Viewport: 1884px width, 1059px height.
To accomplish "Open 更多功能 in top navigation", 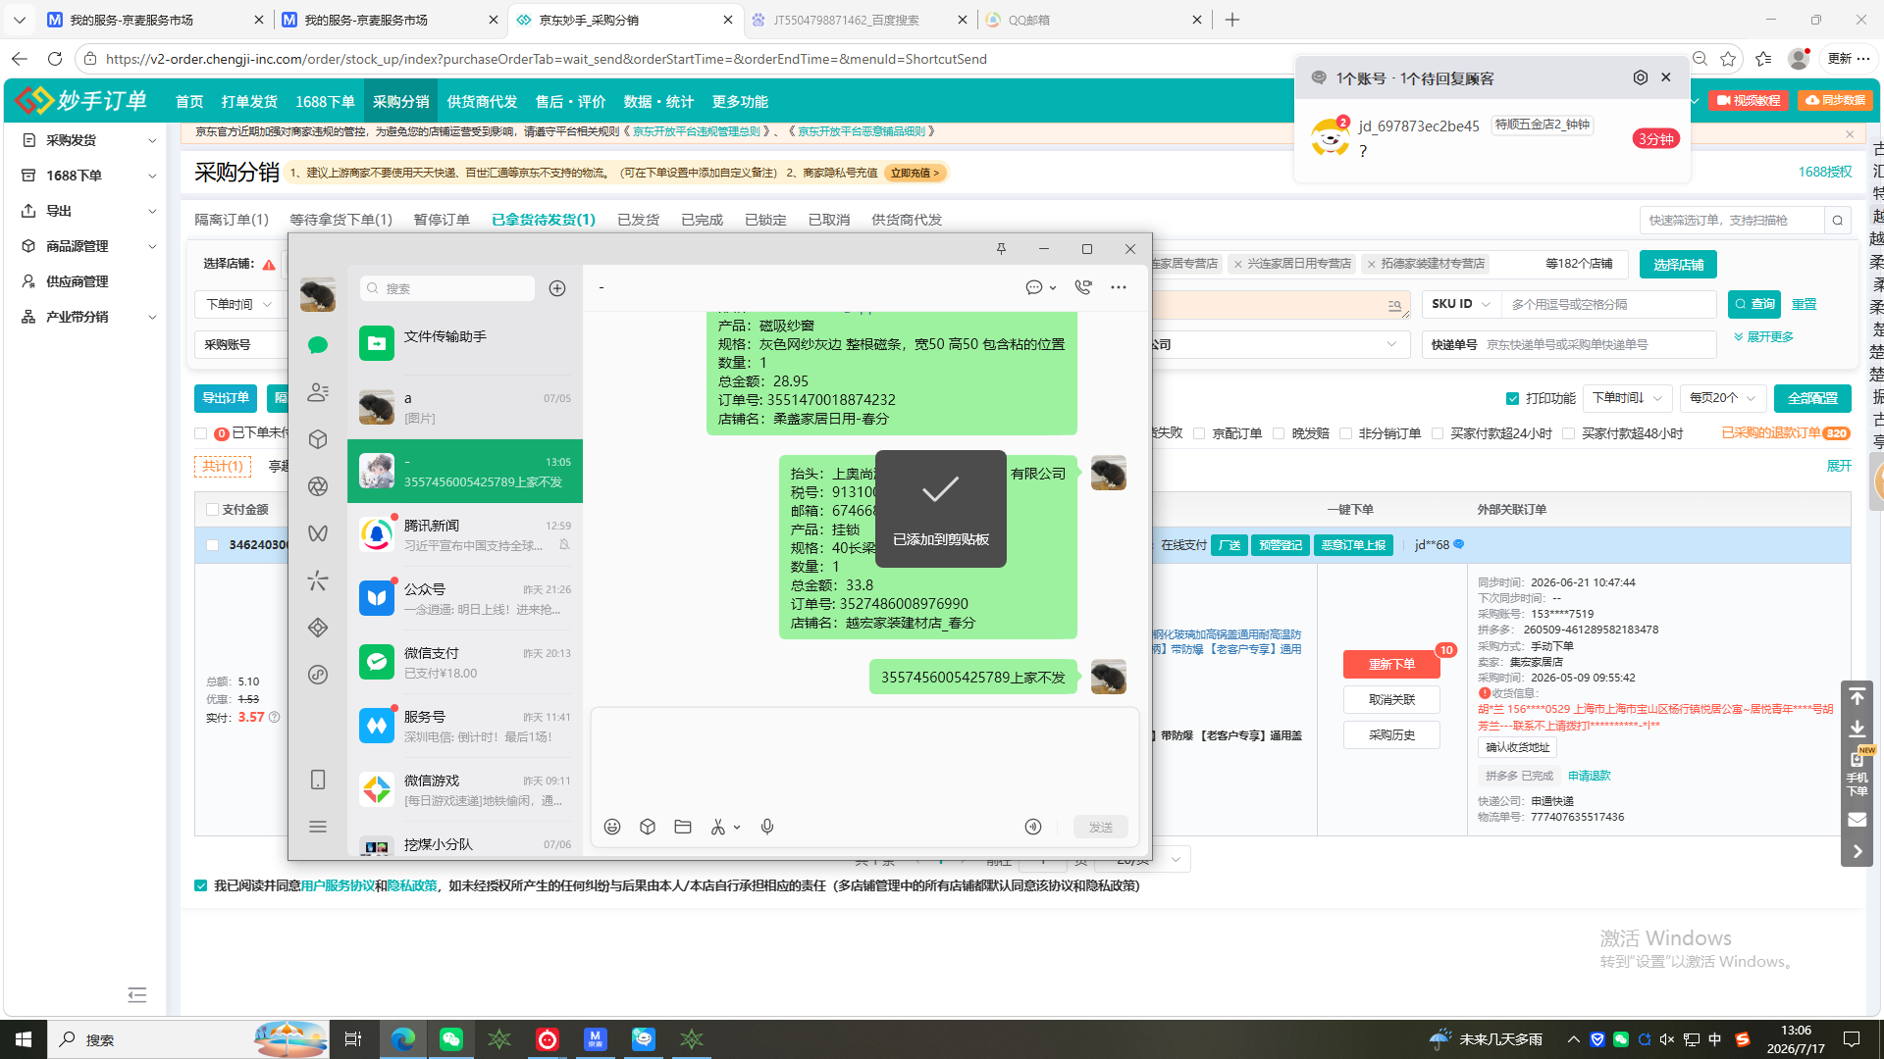I will point(740,102).
